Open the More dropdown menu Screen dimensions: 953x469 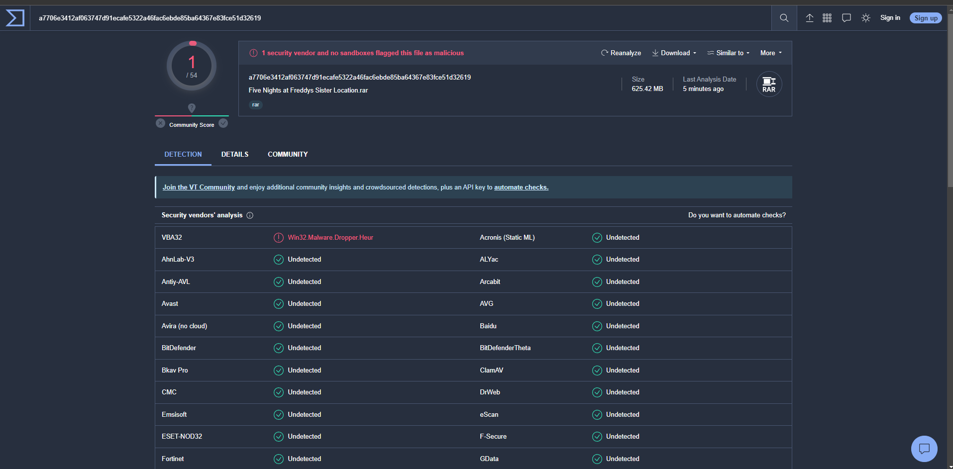771,53
